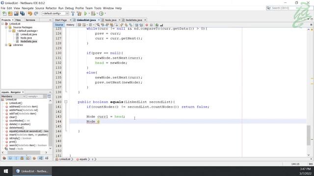Toggle Show Non-Public Members Navigator filter
Screen dimensions: 314x176
[22, 158]
